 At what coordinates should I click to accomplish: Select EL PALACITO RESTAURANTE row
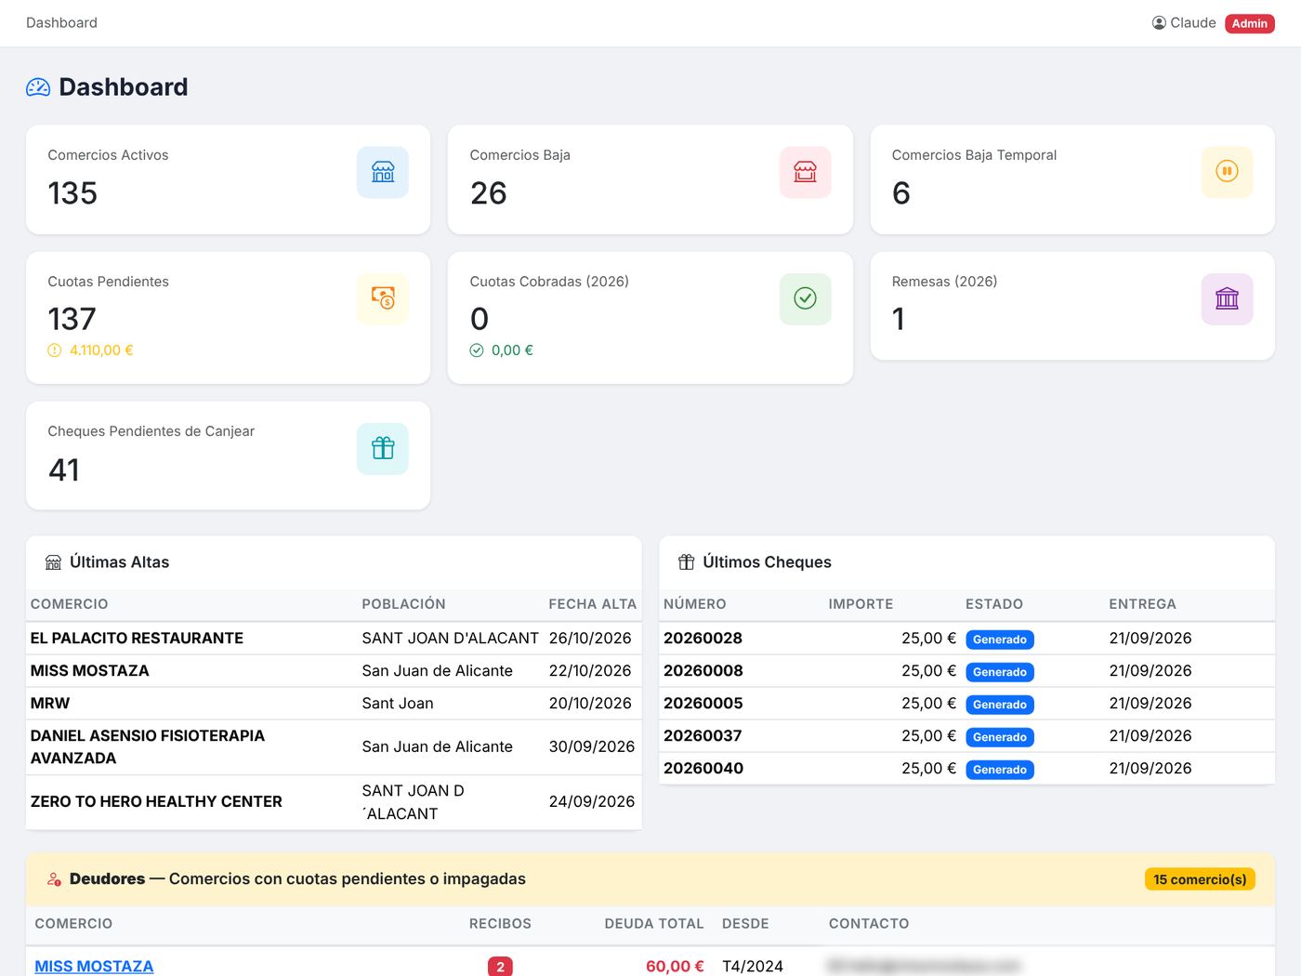coord(334,639)
